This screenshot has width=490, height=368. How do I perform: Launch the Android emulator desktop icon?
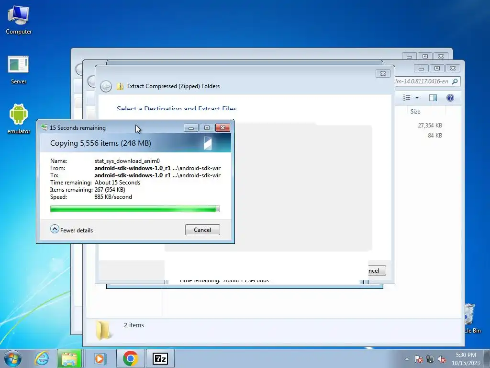19,119
